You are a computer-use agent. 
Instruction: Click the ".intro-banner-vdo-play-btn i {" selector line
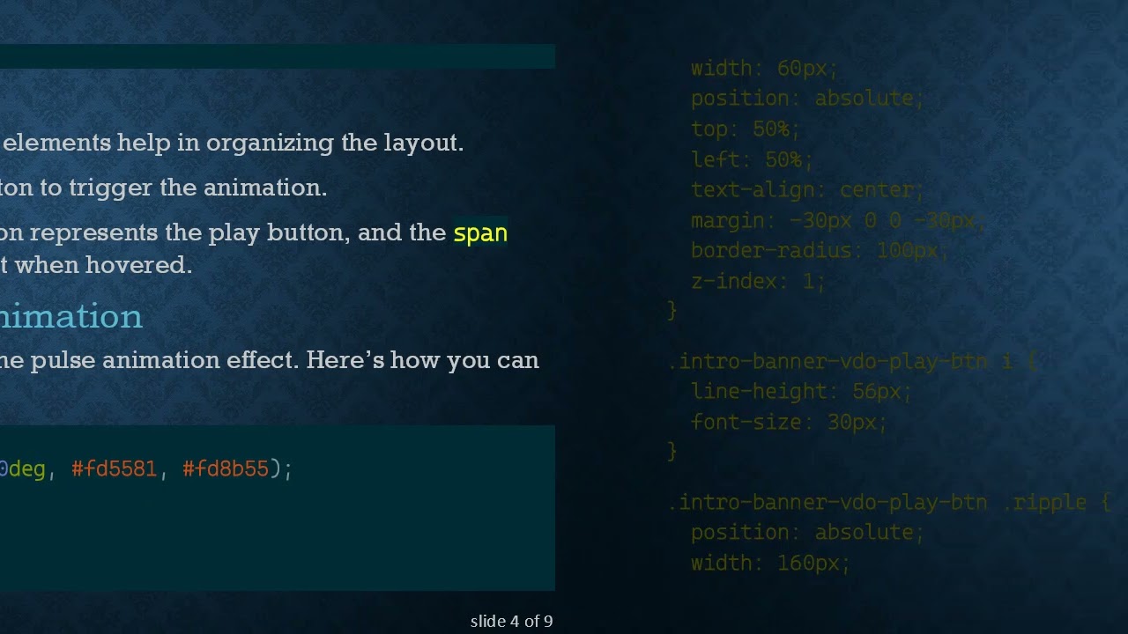852,361
